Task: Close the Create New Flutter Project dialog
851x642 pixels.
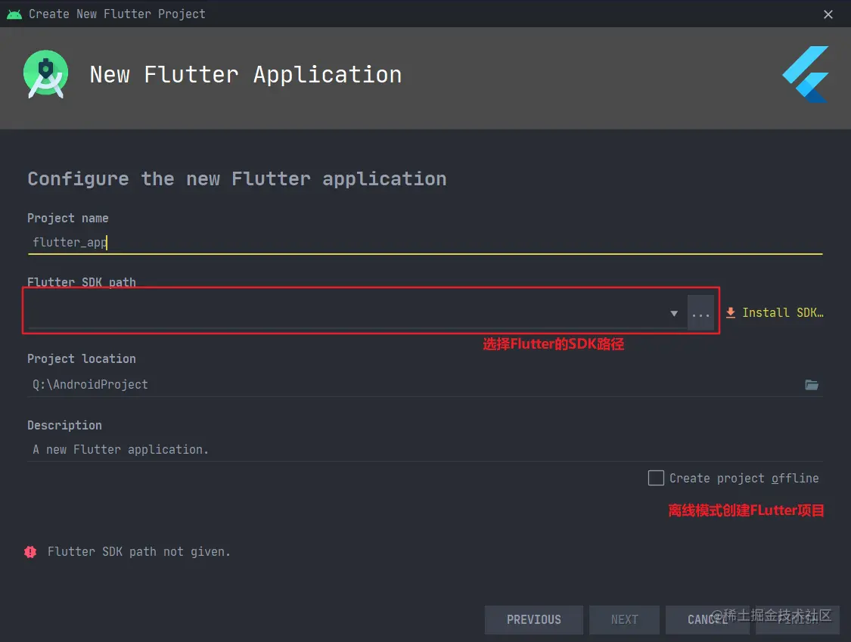Action: click(828, 13)
